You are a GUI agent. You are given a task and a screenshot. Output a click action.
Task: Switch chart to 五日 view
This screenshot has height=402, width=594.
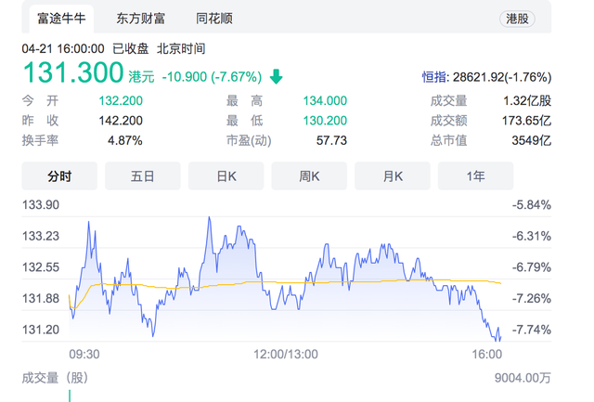[143, 176]
